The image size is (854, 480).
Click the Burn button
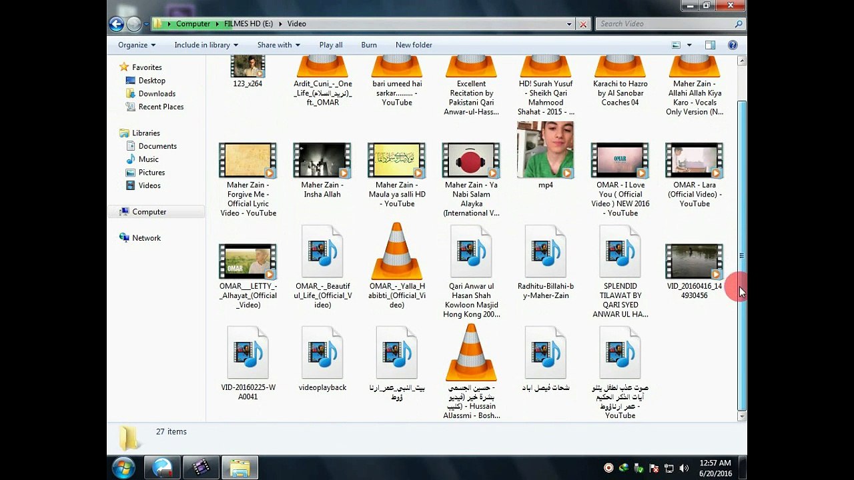click(369, 45)
